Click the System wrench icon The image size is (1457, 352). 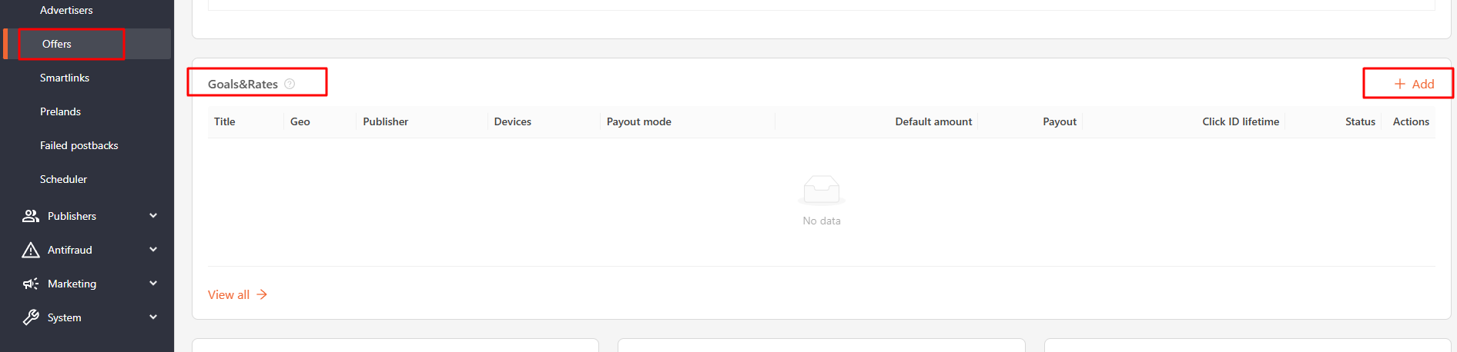(x=31, y=317)
